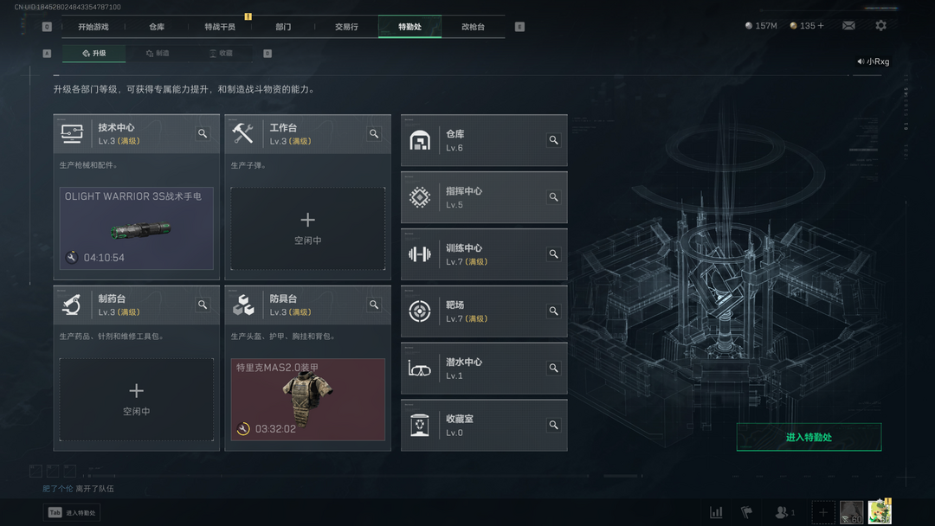This screenshot has width=935, height=526.
Task: Click the magnifier on 仓库 row
Action: (x=553, y=140)
